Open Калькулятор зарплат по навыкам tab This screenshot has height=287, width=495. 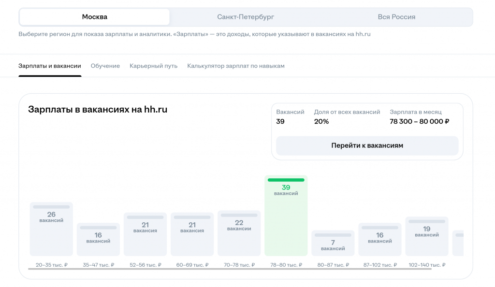click(x=236, y=66)
